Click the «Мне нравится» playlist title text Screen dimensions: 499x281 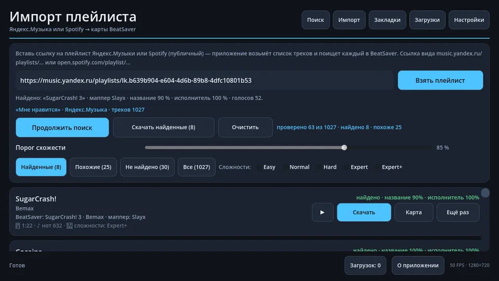38,110
